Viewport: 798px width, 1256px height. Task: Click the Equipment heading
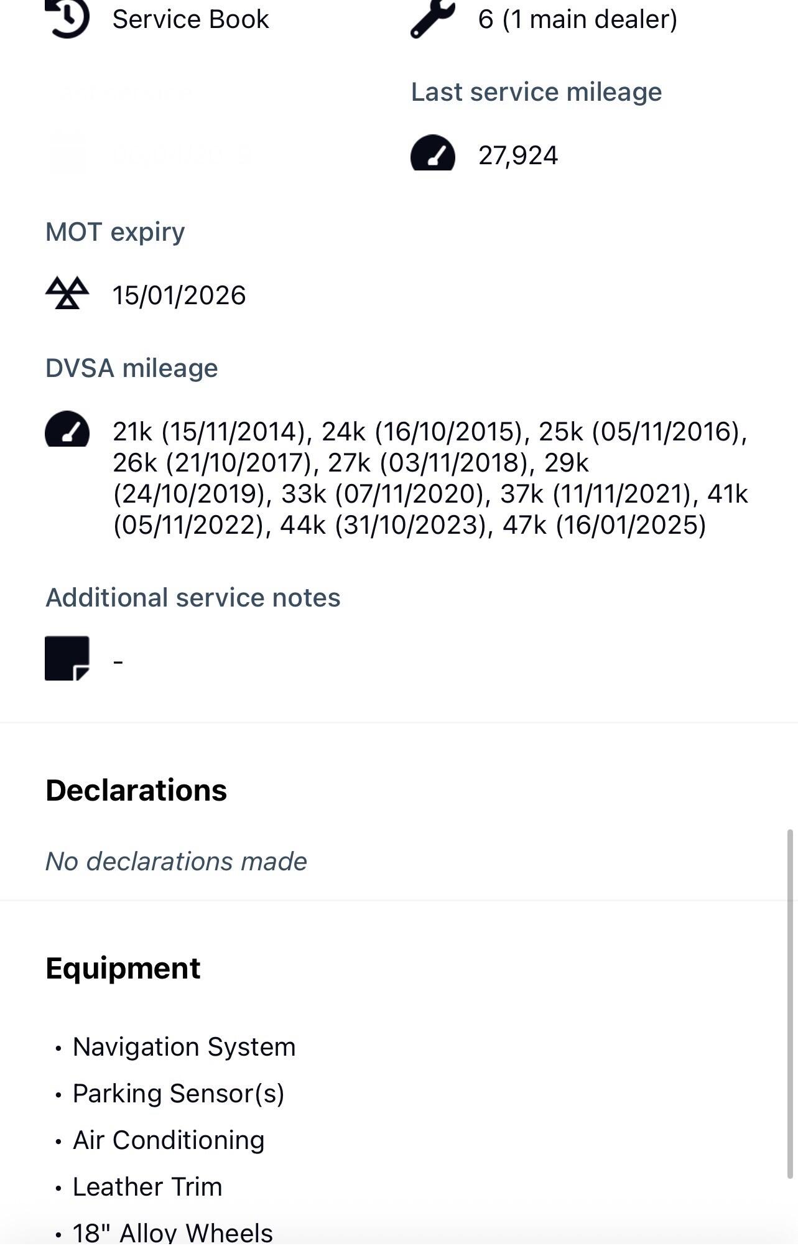click(x=123, y=968)
